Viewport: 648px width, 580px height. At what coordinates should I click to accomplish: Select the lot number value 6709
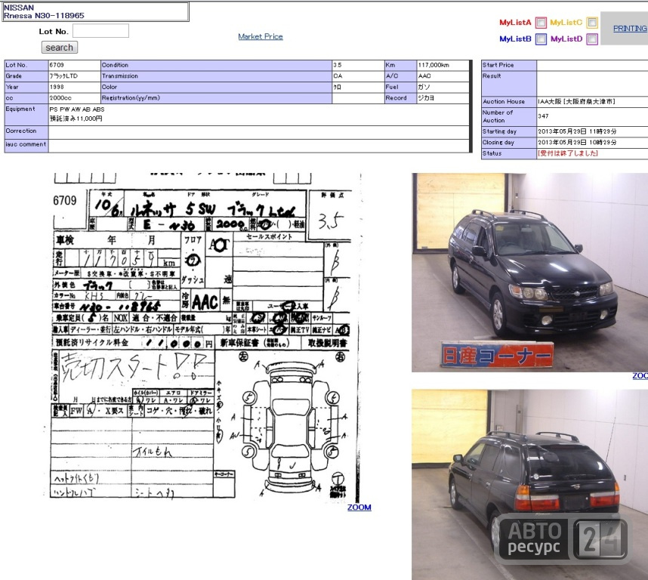(x=57, y=65)
